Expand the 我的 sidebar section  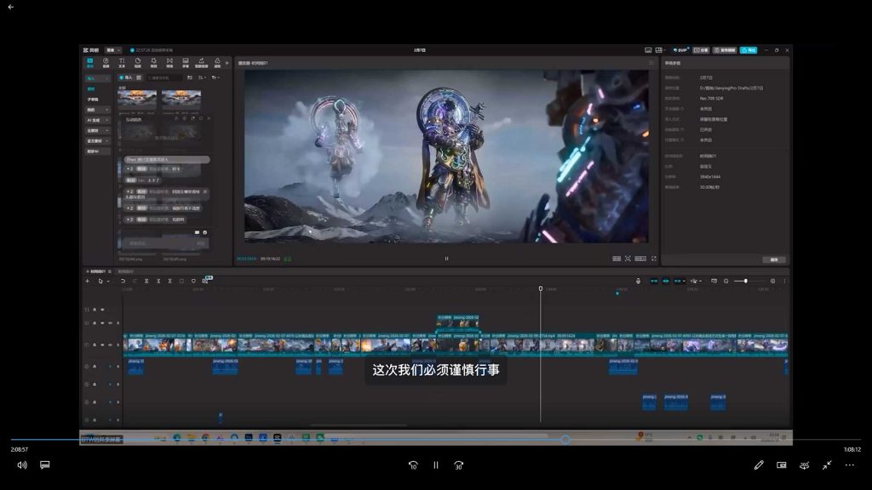(x=97, y=110)
